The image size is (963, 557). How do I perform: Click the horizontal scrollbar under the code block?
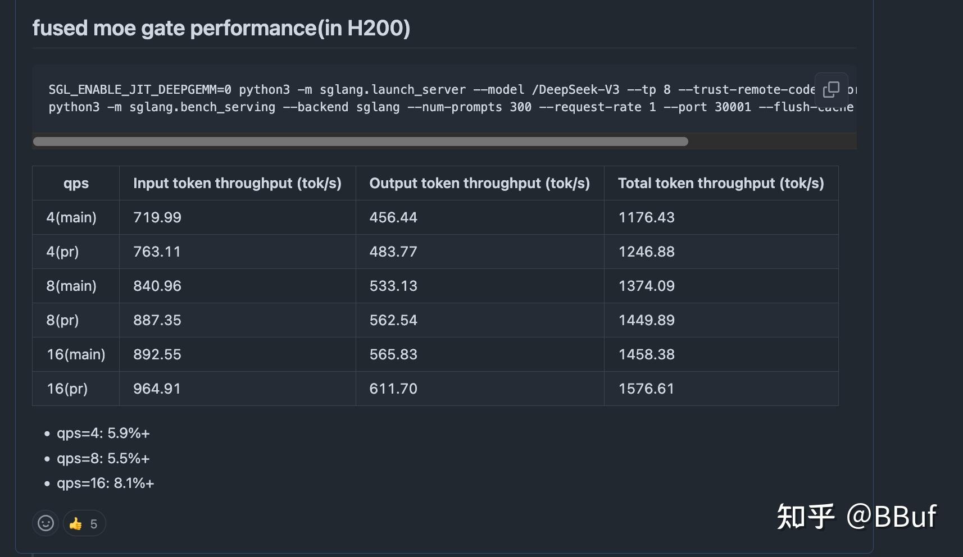click(360, 141)
